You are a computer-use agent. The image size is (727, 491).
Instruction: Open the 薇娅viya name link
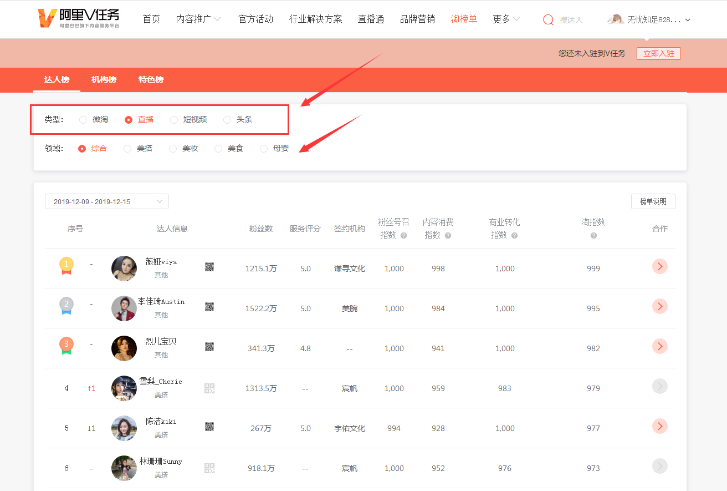click(161, 261)
